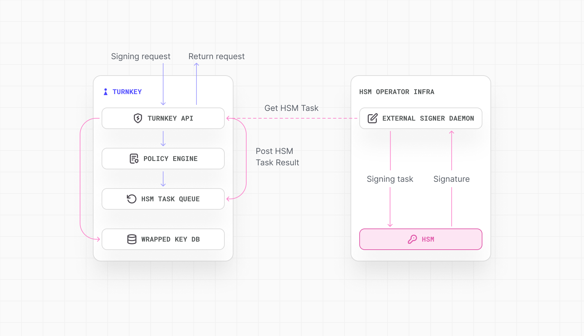Click the Turnkey logo icon

[x=106, y=92]
